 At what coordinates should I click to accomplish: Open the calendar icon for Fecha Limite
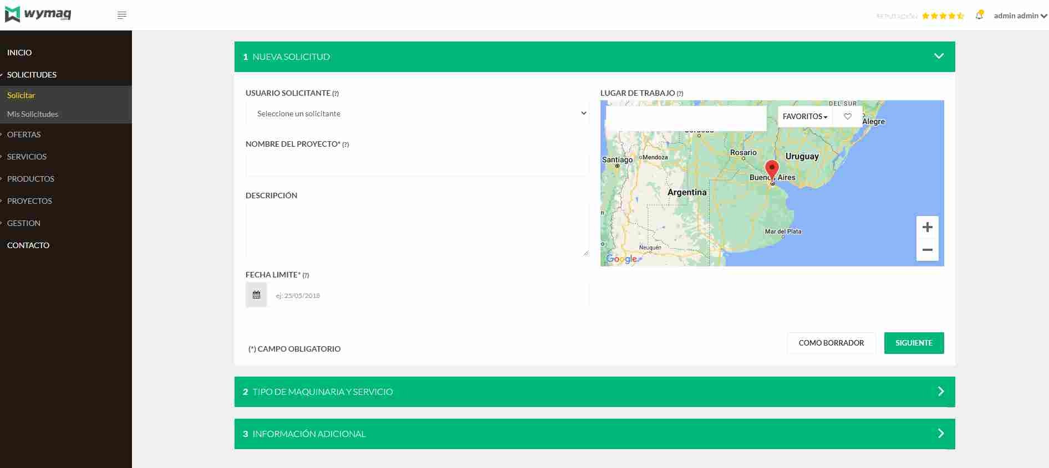pyautogui.click(x=256, y=295)
